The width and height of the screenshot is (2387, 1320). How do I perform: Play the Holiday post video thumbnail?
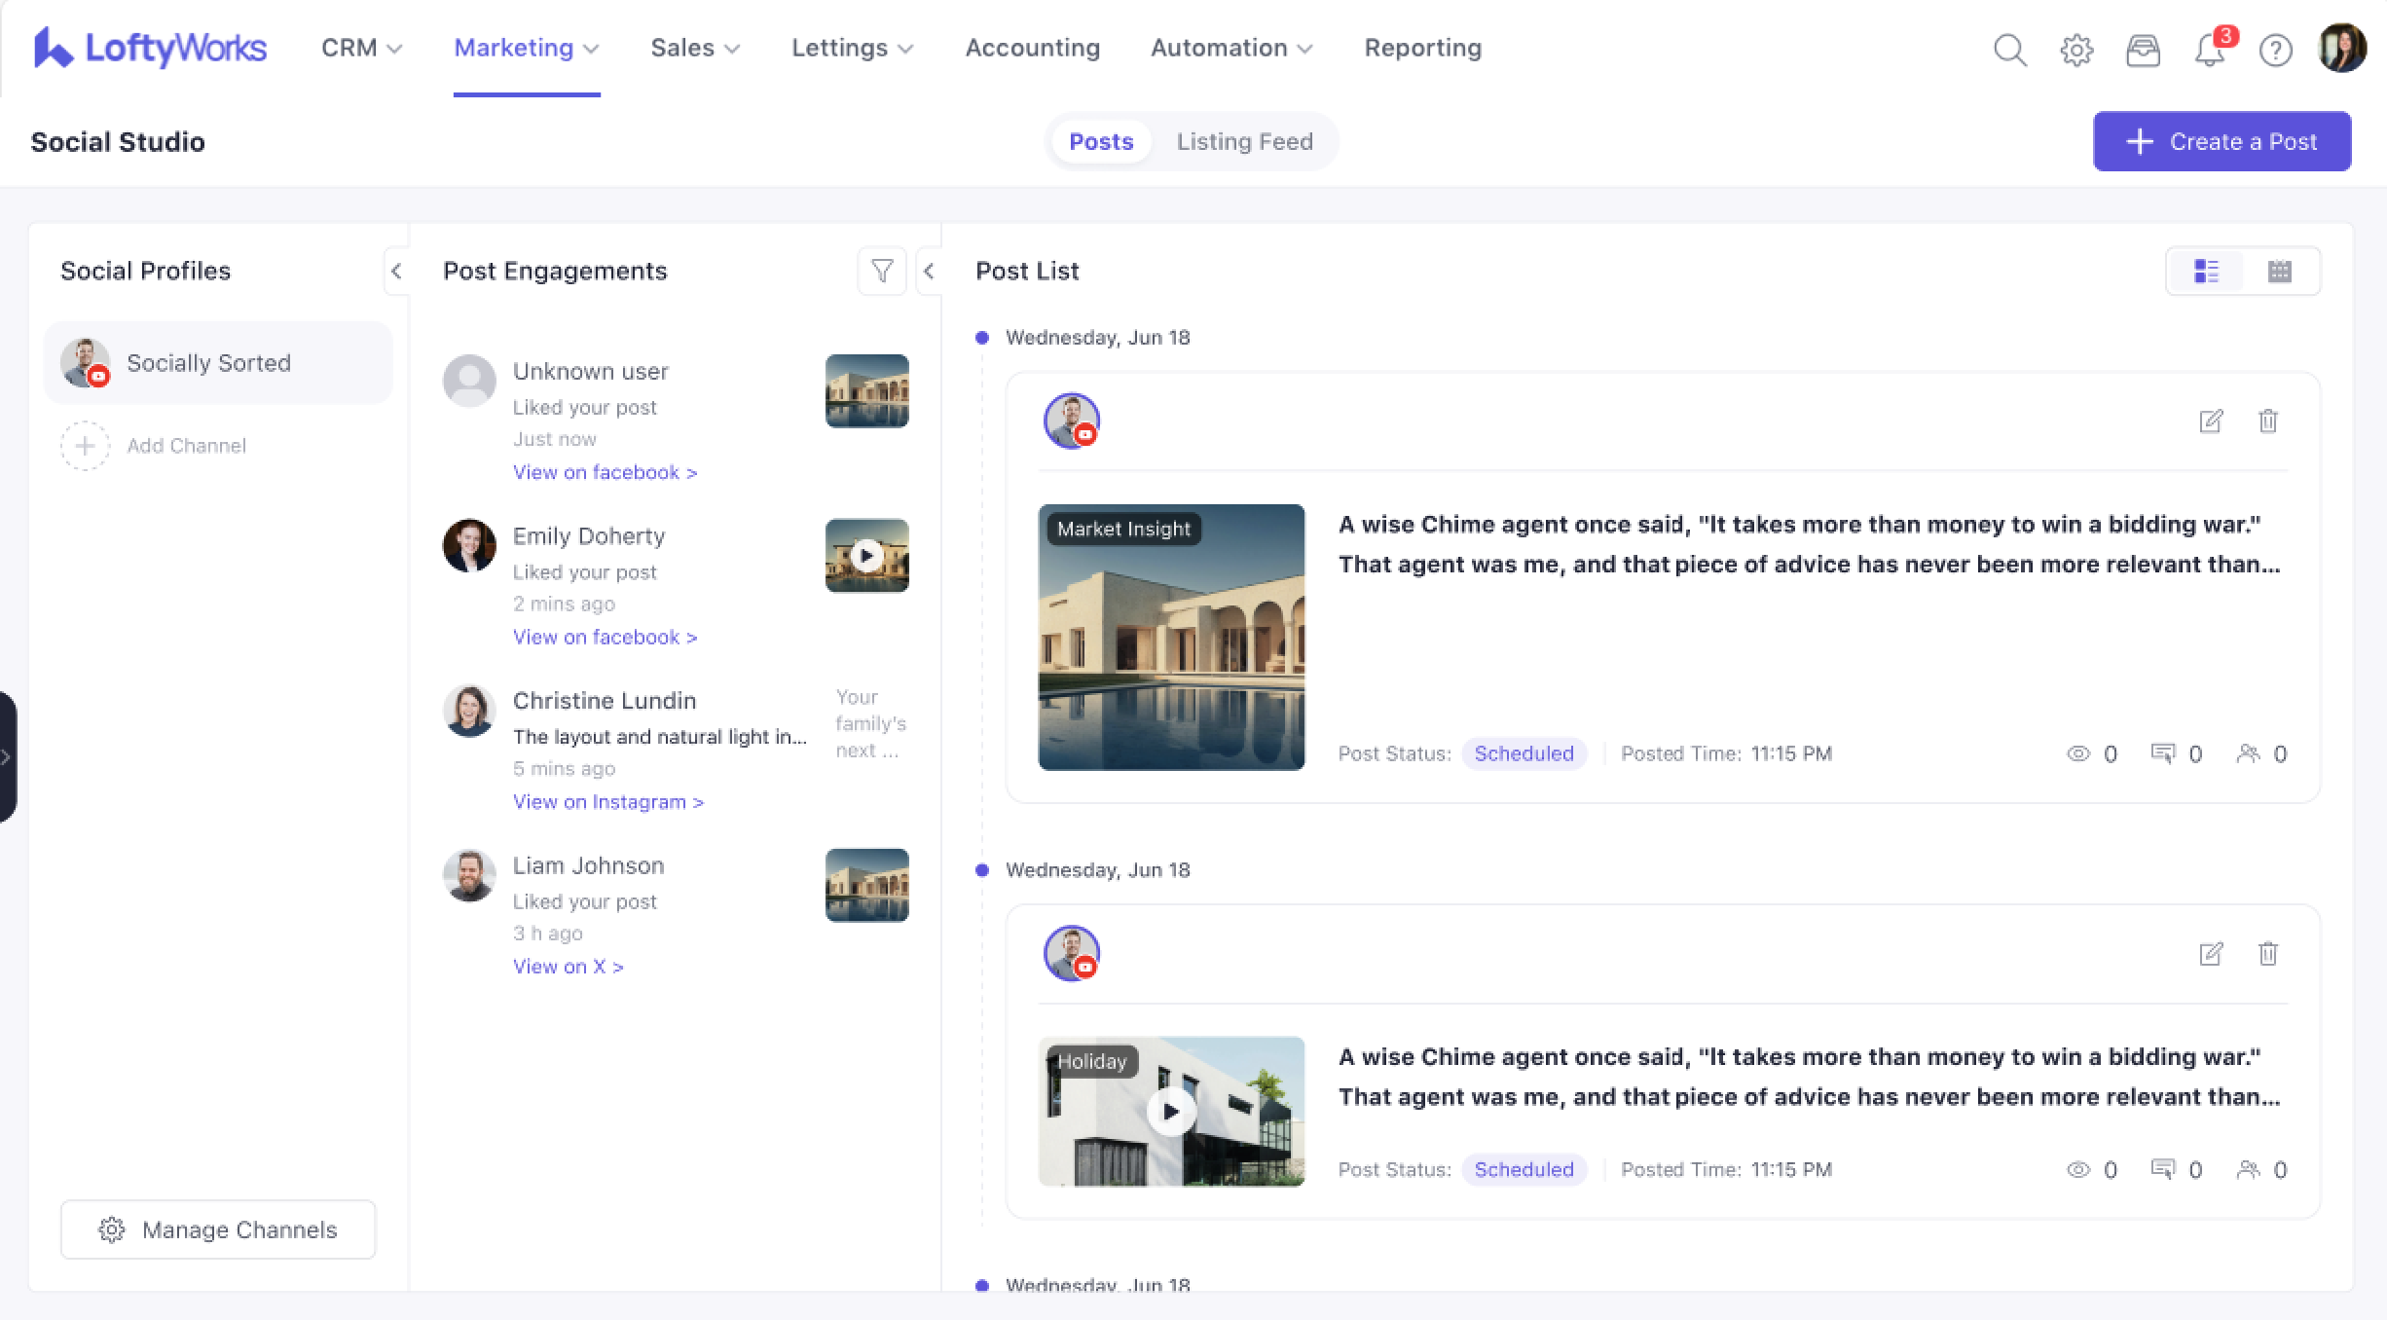point(1171,1111)
